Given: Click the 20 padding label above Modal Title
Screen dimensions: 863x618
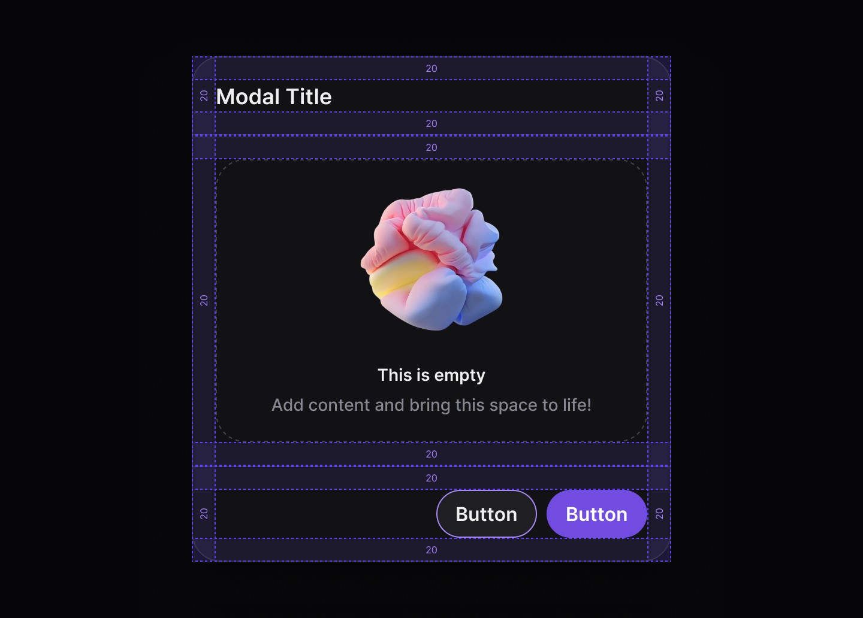Looking at the screenshot, I should (431, 68).
